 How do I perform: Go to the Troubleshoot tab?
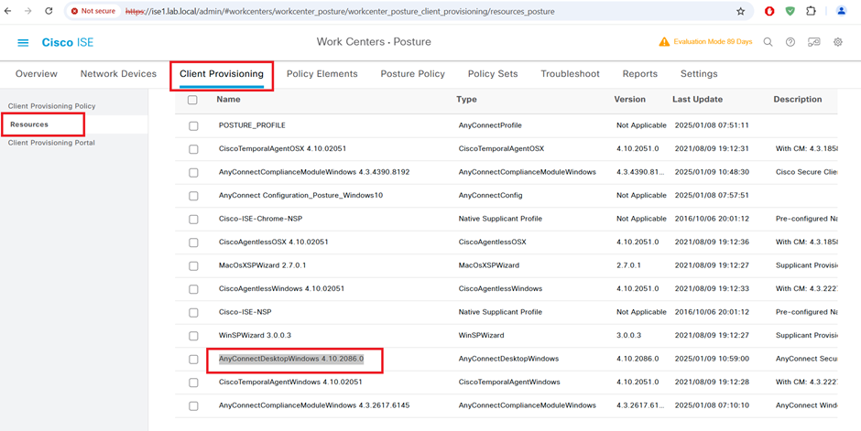click(570, 74)
